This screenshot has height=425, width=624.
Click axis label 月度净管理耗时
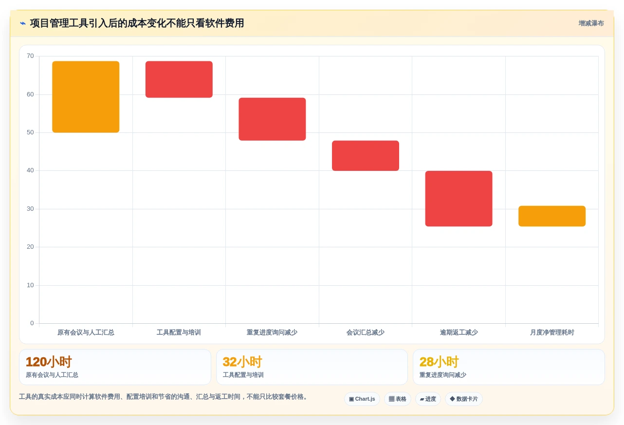pos(552,333)
